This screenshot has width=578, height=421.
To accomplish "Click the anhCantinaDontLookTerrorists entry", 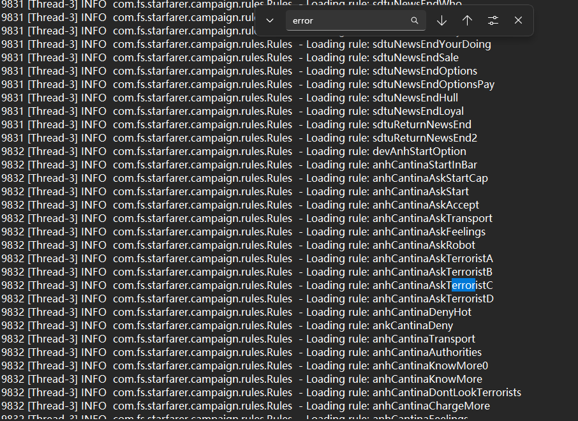I will 447,392.
